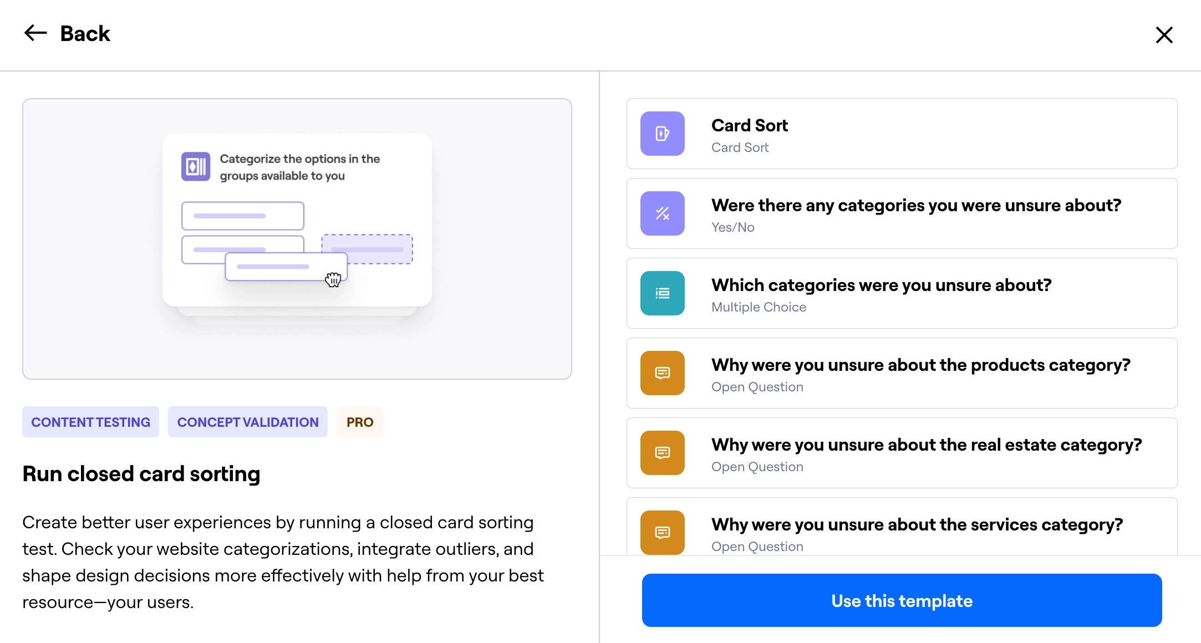The width and height of the screenshot is (1201, 643).
Task: Click the card sort icon in preview illustration
Action: pos(196,166)
